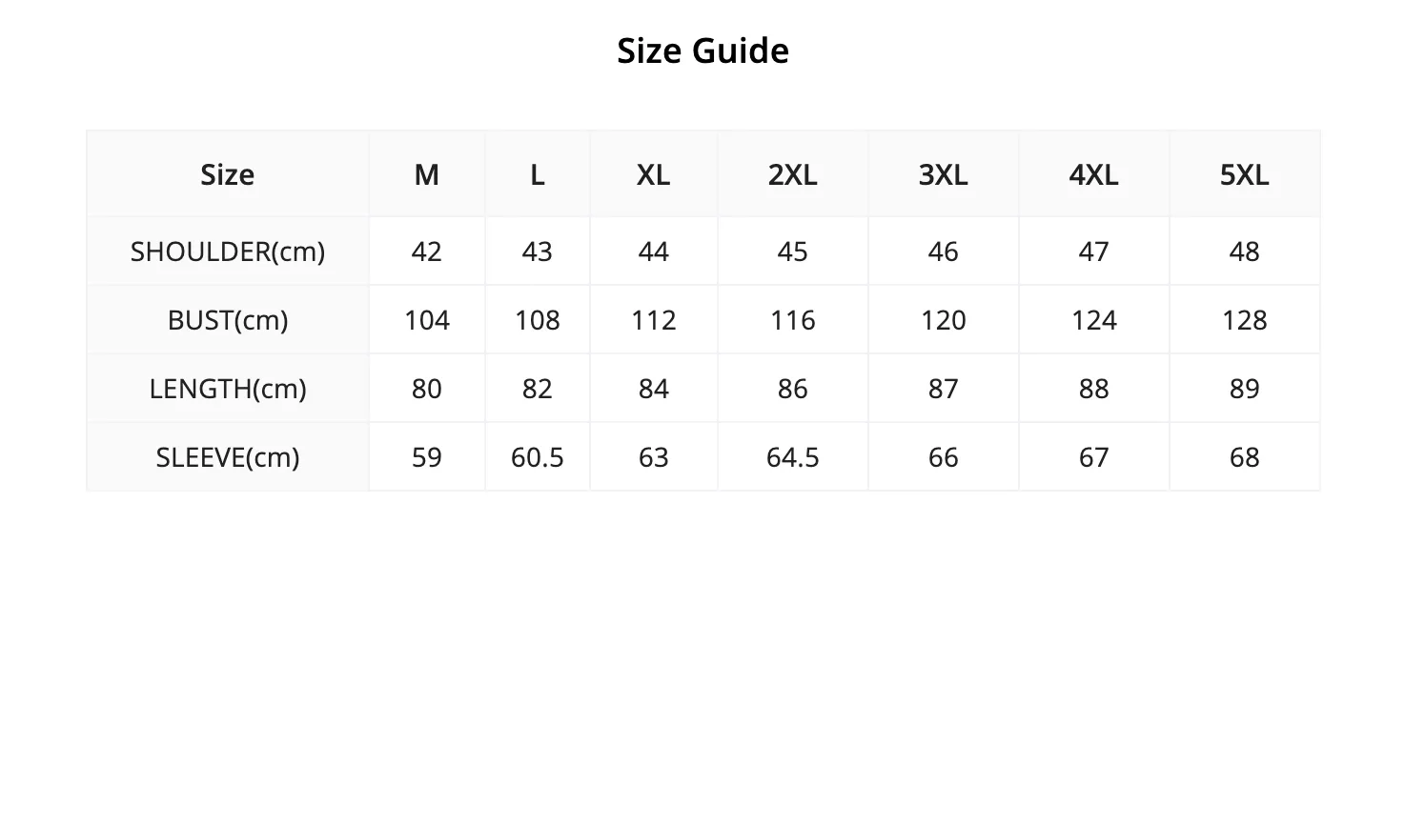Select the sleeve value 60.5 cell
Viewport: 1405px width, 825px height.
coord(538,457)
